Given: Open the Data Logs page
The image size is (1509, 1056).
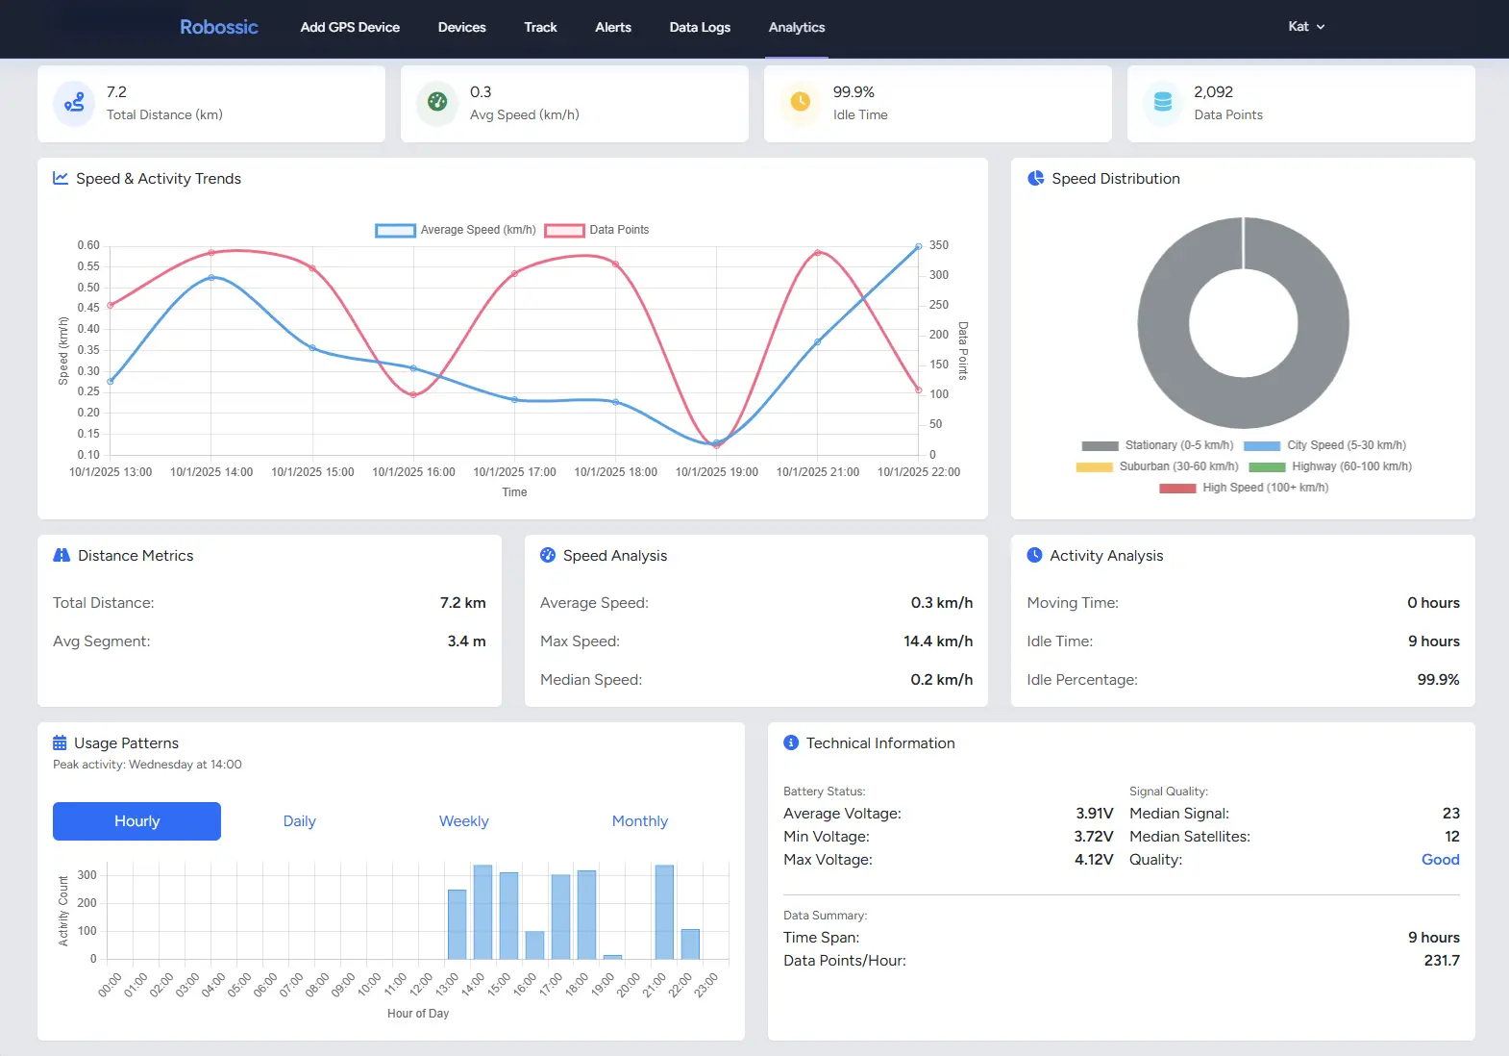Looking at the screenshot, I should coord(700,27).
